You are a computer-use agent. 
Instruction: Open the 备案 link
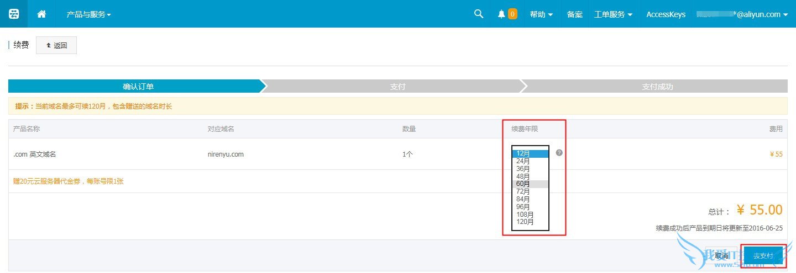pos(574,14)
